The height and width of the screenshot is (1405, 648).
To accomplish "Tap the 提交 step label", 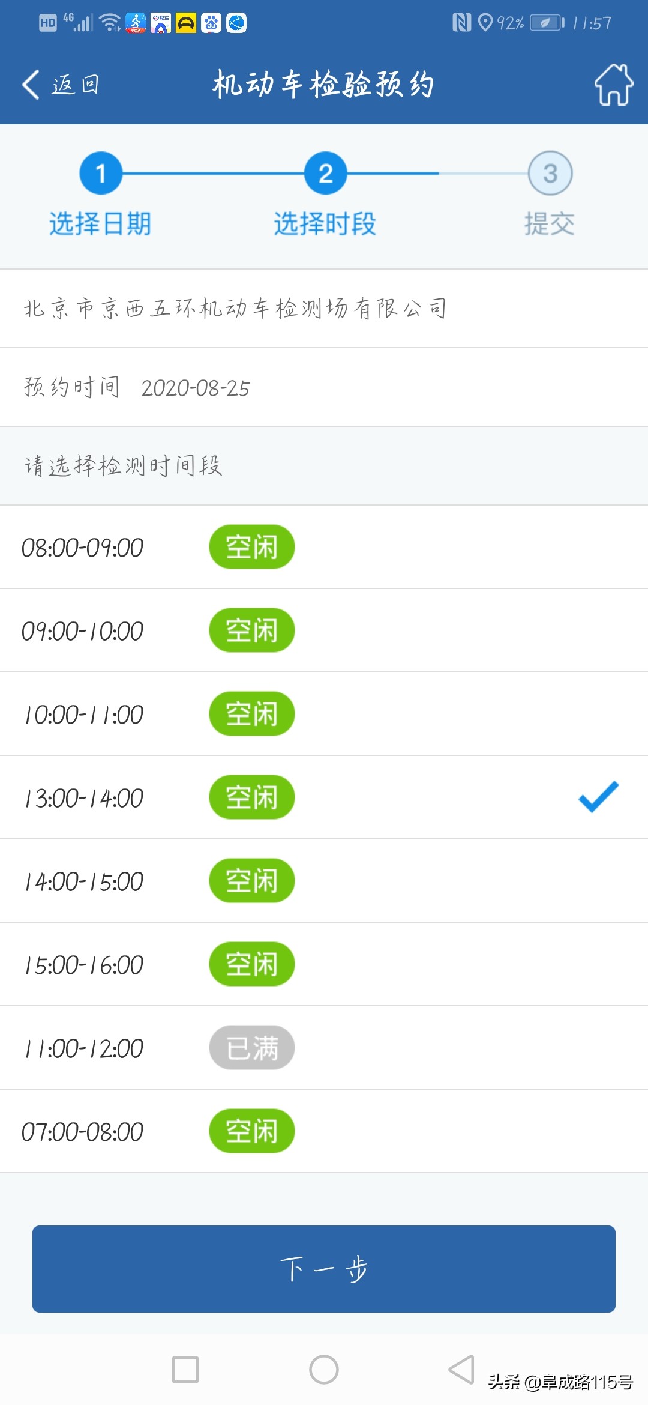I will coord(550,224).
